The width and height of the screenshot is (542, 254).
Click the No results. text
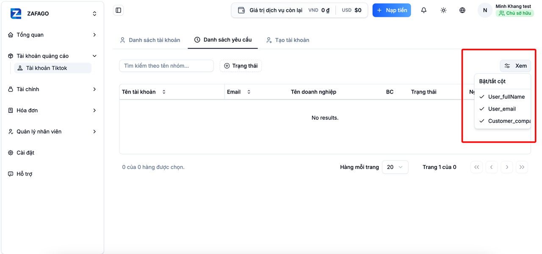point(325,118)
